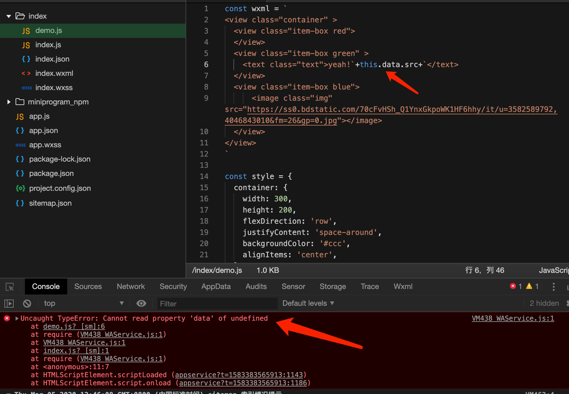The height and width of the screenshot is (394, 569).
Task: Toggle the live expression eye icon
Action: tap(141, 303)
